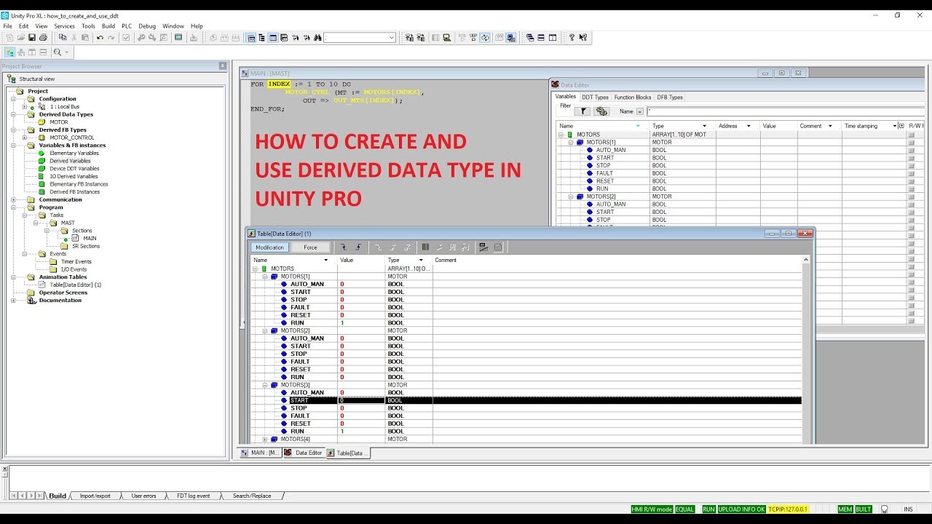
Task: Expand MOTORS[4] in the animation table
Action: pos(266,439)
